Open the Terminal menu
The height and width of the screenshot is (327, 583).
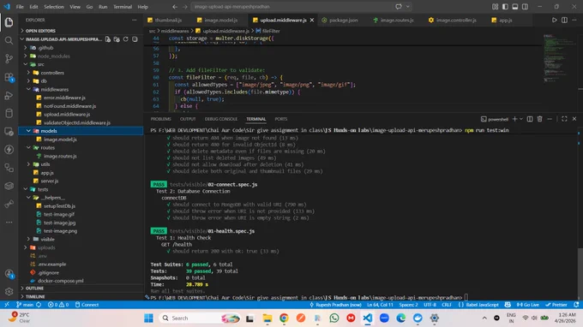(x=123, y=7)
